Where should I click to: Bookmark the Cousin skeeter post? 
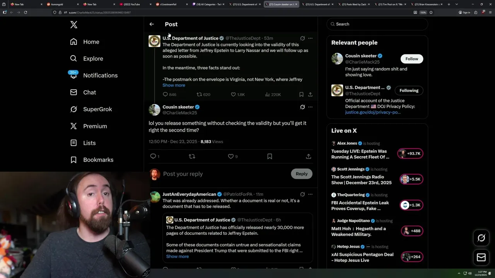pos(270,156)
